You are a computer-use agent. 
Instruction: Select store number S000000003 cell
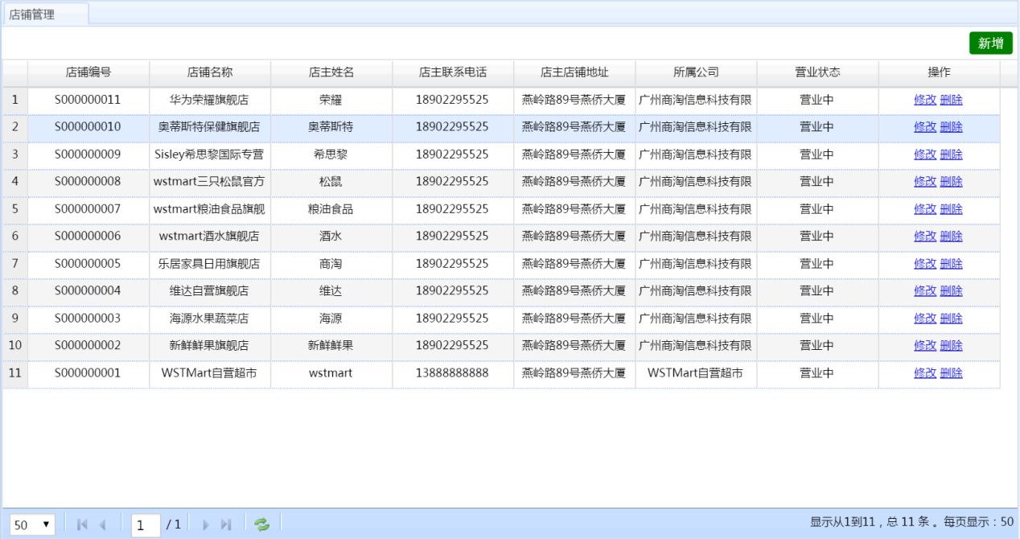coord(88,319)
